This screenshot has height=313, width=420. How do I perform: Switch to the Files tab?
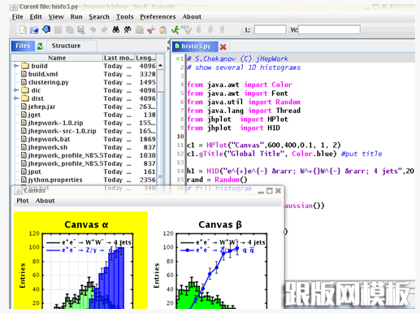click(23, 46)
